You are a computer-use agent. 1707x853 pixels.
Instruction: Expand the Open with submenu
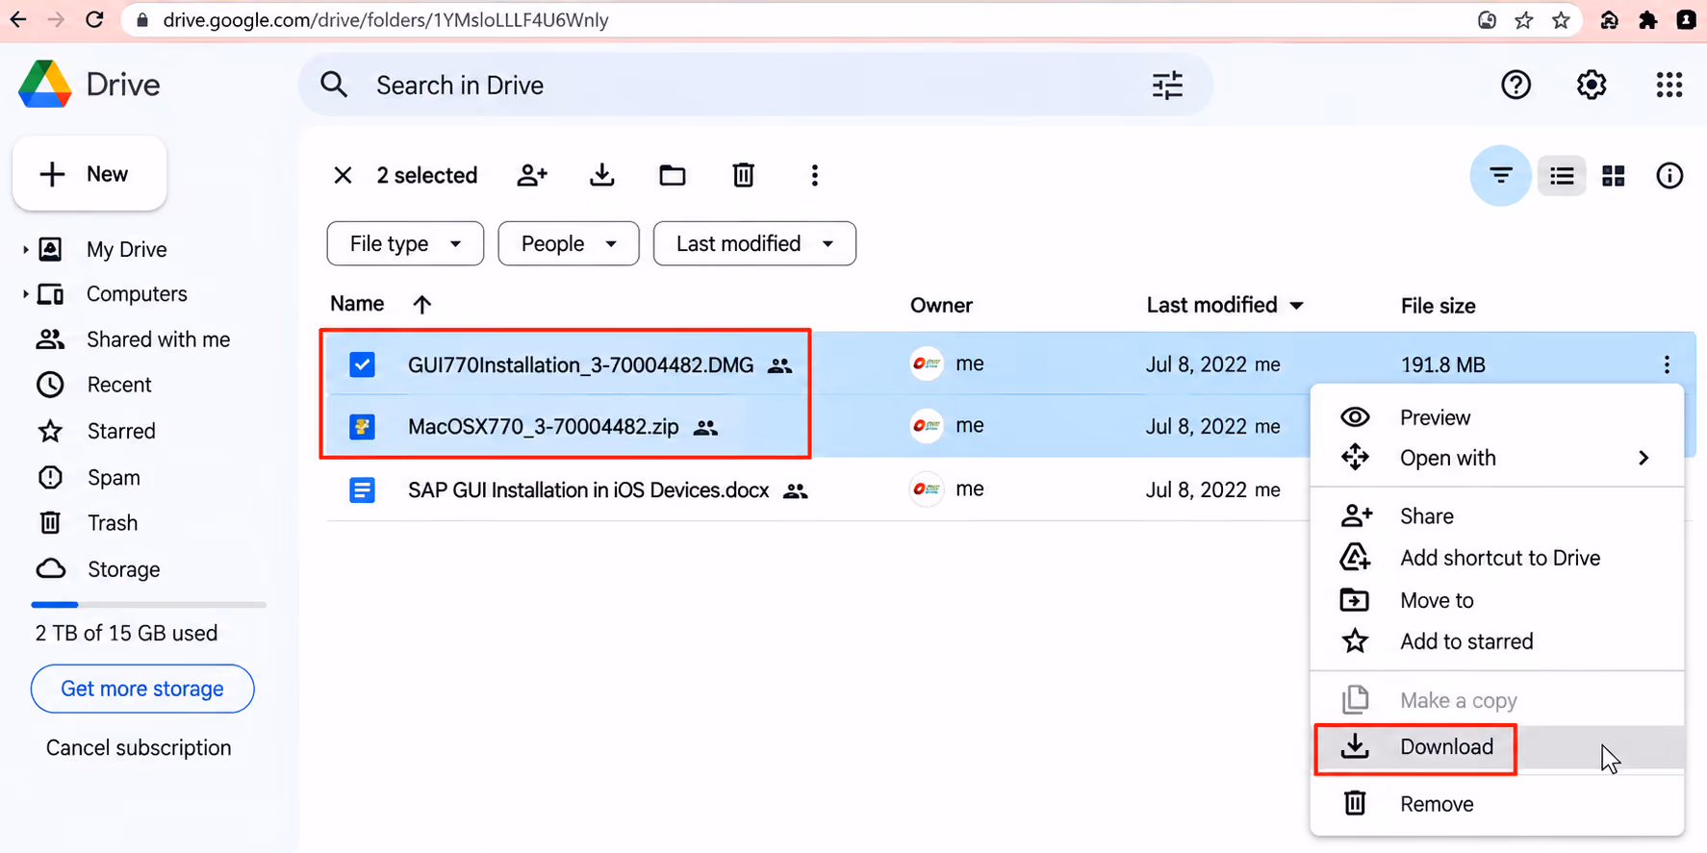[1497, 458]
